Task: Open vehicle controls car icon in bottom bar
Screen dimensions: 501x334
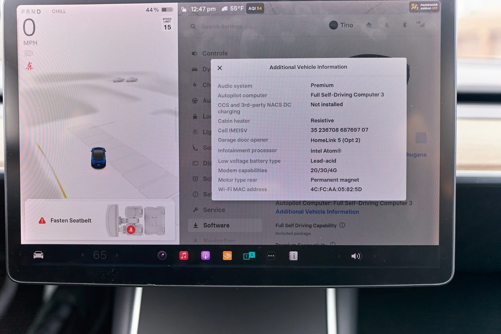Action: coord(38,255)
